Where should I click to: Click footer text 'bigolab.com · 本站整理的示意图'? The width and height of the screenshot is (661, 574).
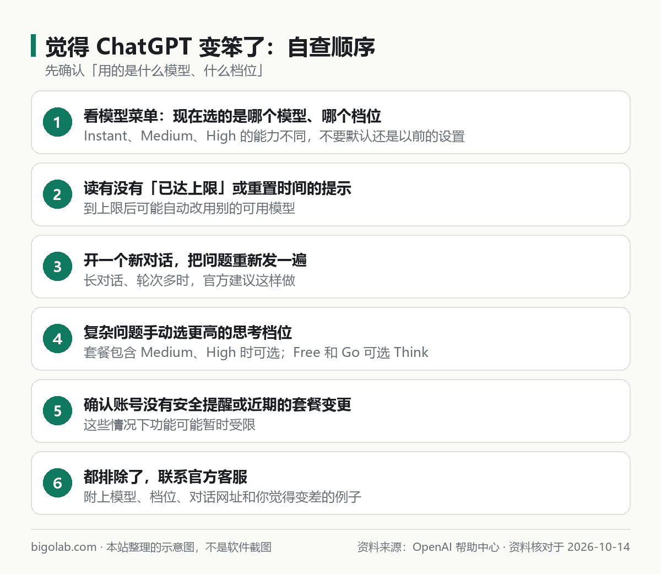pyautogui.click(x=112, y=547)
